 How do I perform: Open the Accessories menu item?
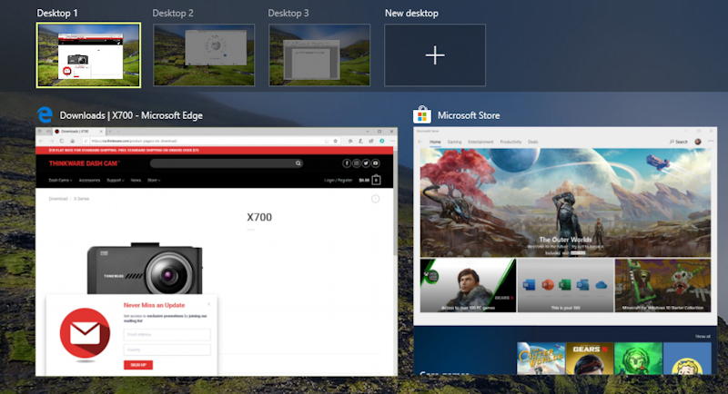[89, 180]
